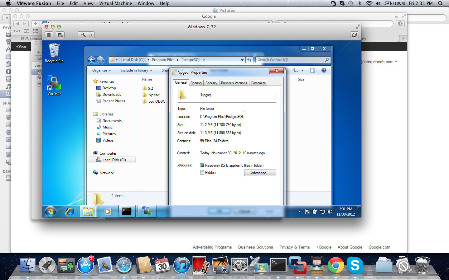Viewport: 449px width, 280px height.
Task: Open the Command Prompt taskbar item
Action: [127, 212]
